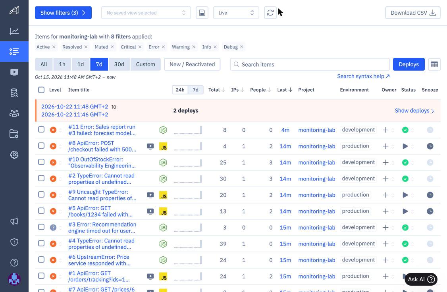Click replay icon on item #5 row
The width and height of the screenshot is (447, 292).
150,211
